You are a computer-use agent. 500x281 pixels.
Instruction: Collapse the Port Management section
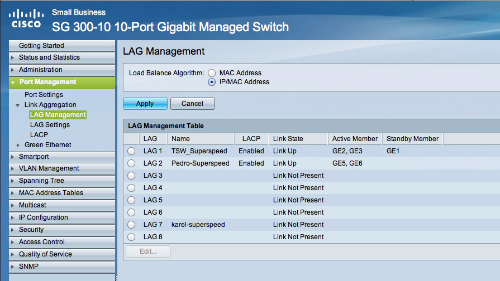[x=47, y=82]
